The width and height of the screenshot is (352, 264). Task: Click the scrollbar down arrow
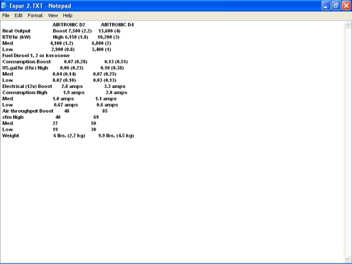(x=347, y=259)
